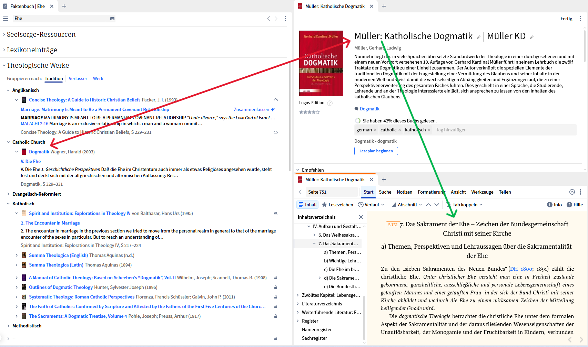Screen dimensions: 588x347
Task: Select Namenregister in table of contents
Action: (317, 329)
